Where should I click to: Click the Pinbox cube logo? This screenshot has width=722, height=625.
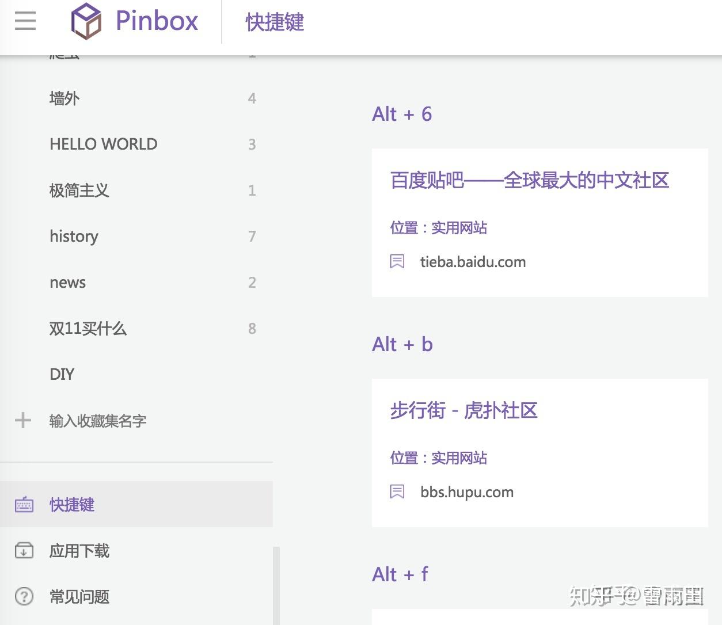(86, 21)
